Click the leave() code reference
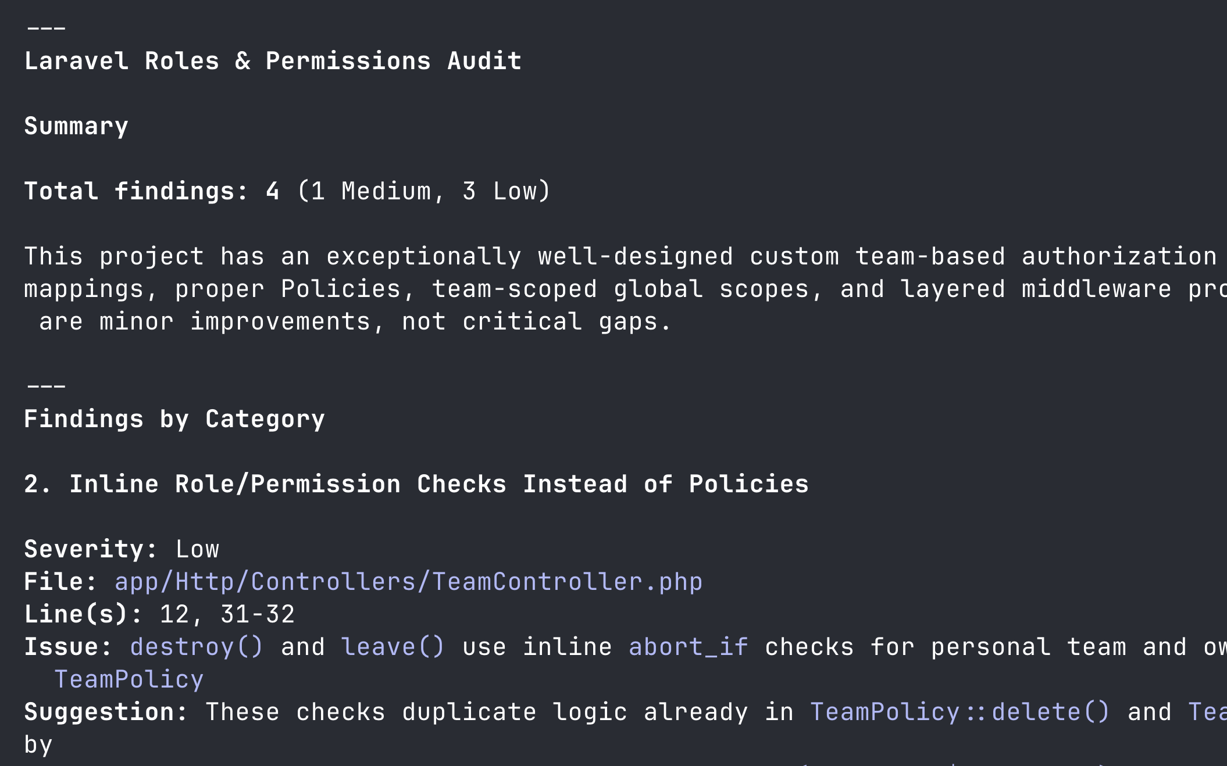This screenshot has width=1227, height=766. point(393,647)
